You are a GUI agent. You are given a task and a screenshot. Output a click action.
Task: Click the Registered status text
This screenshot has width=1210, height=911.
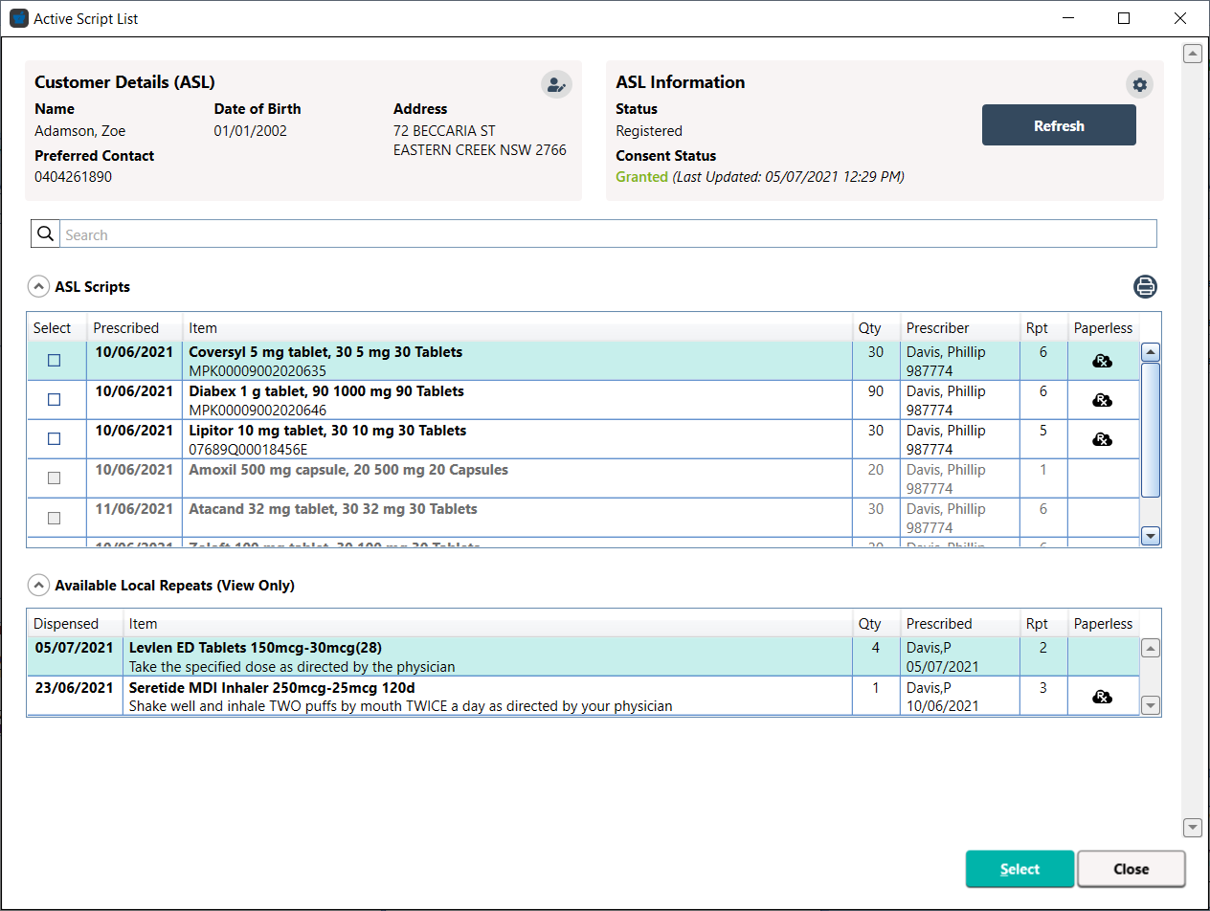click(x=649, y=130)
